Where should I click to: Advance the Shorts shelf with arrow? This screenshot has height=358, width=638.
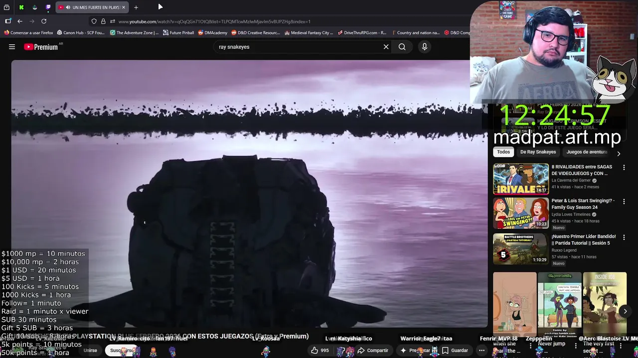pyautogui.click(x=625, y=311)
